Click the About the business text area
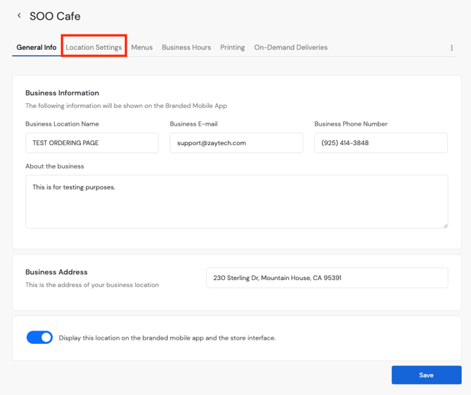This screenshot has height=395, width=471. (x=237, y=201)
